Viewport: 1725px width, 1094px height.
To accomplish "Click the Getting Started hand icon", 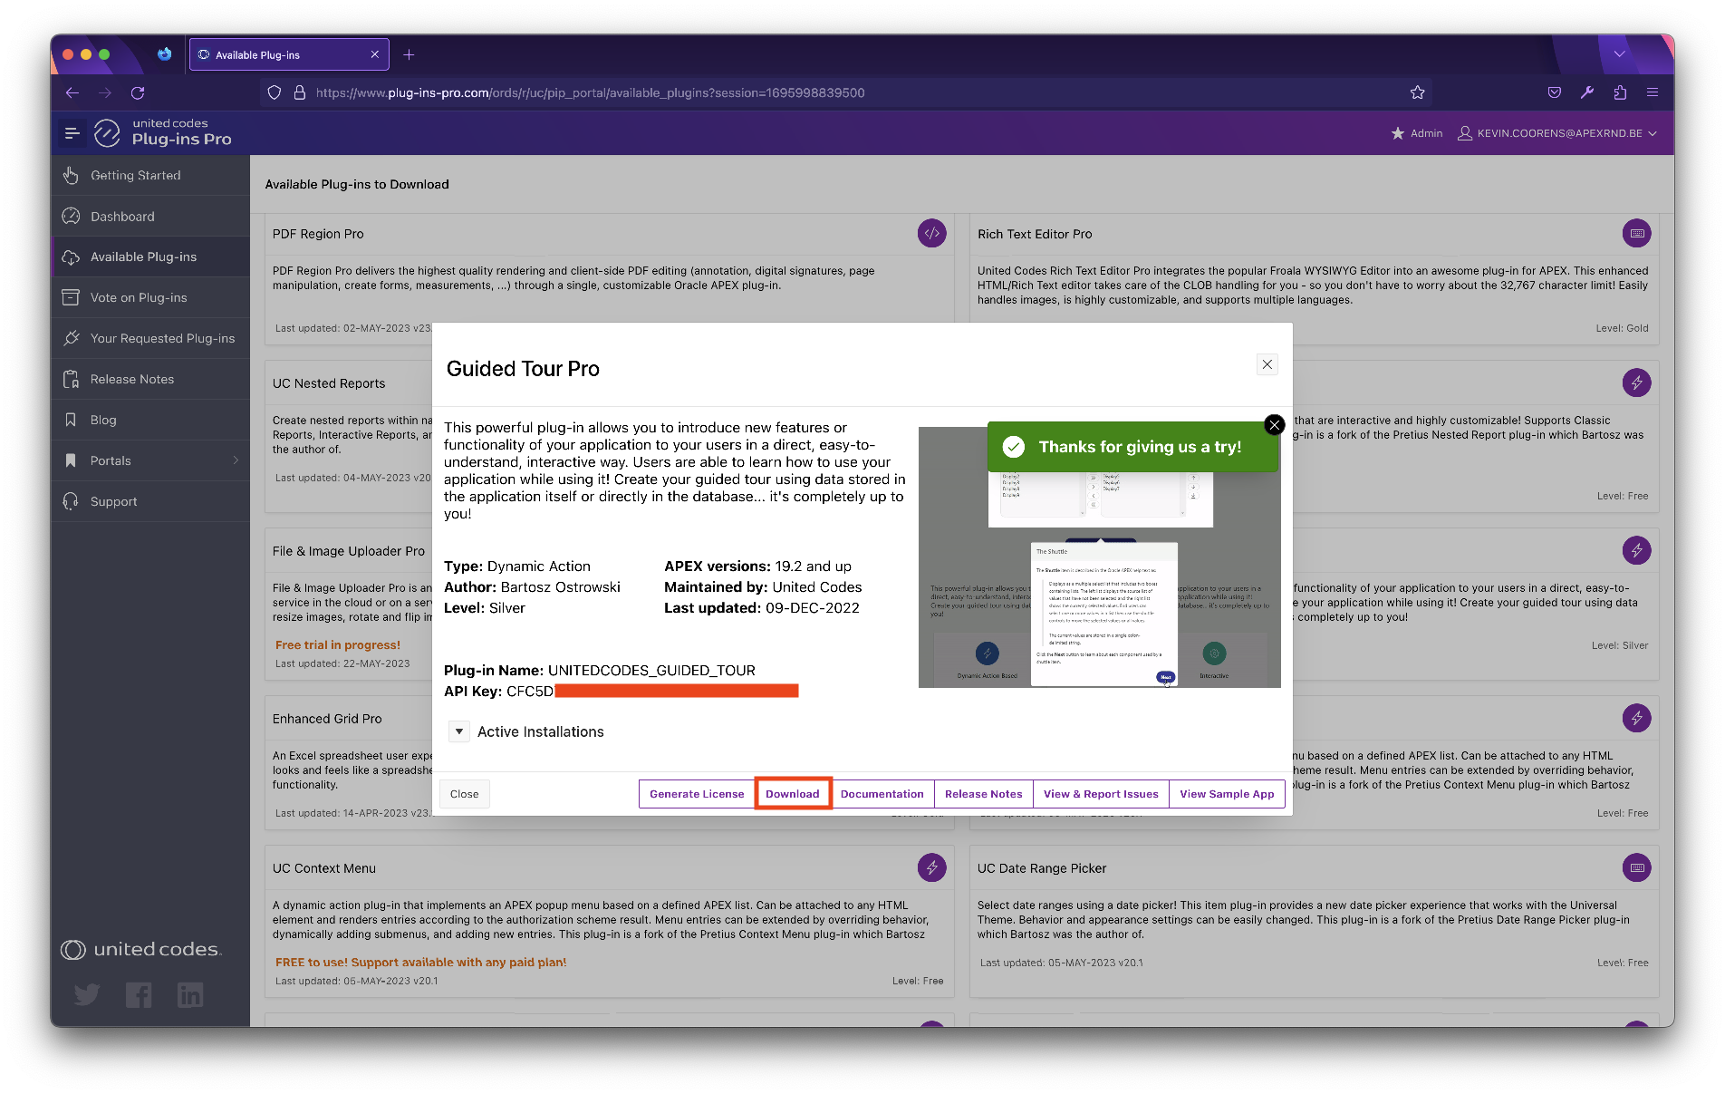I will click(71, 175).
